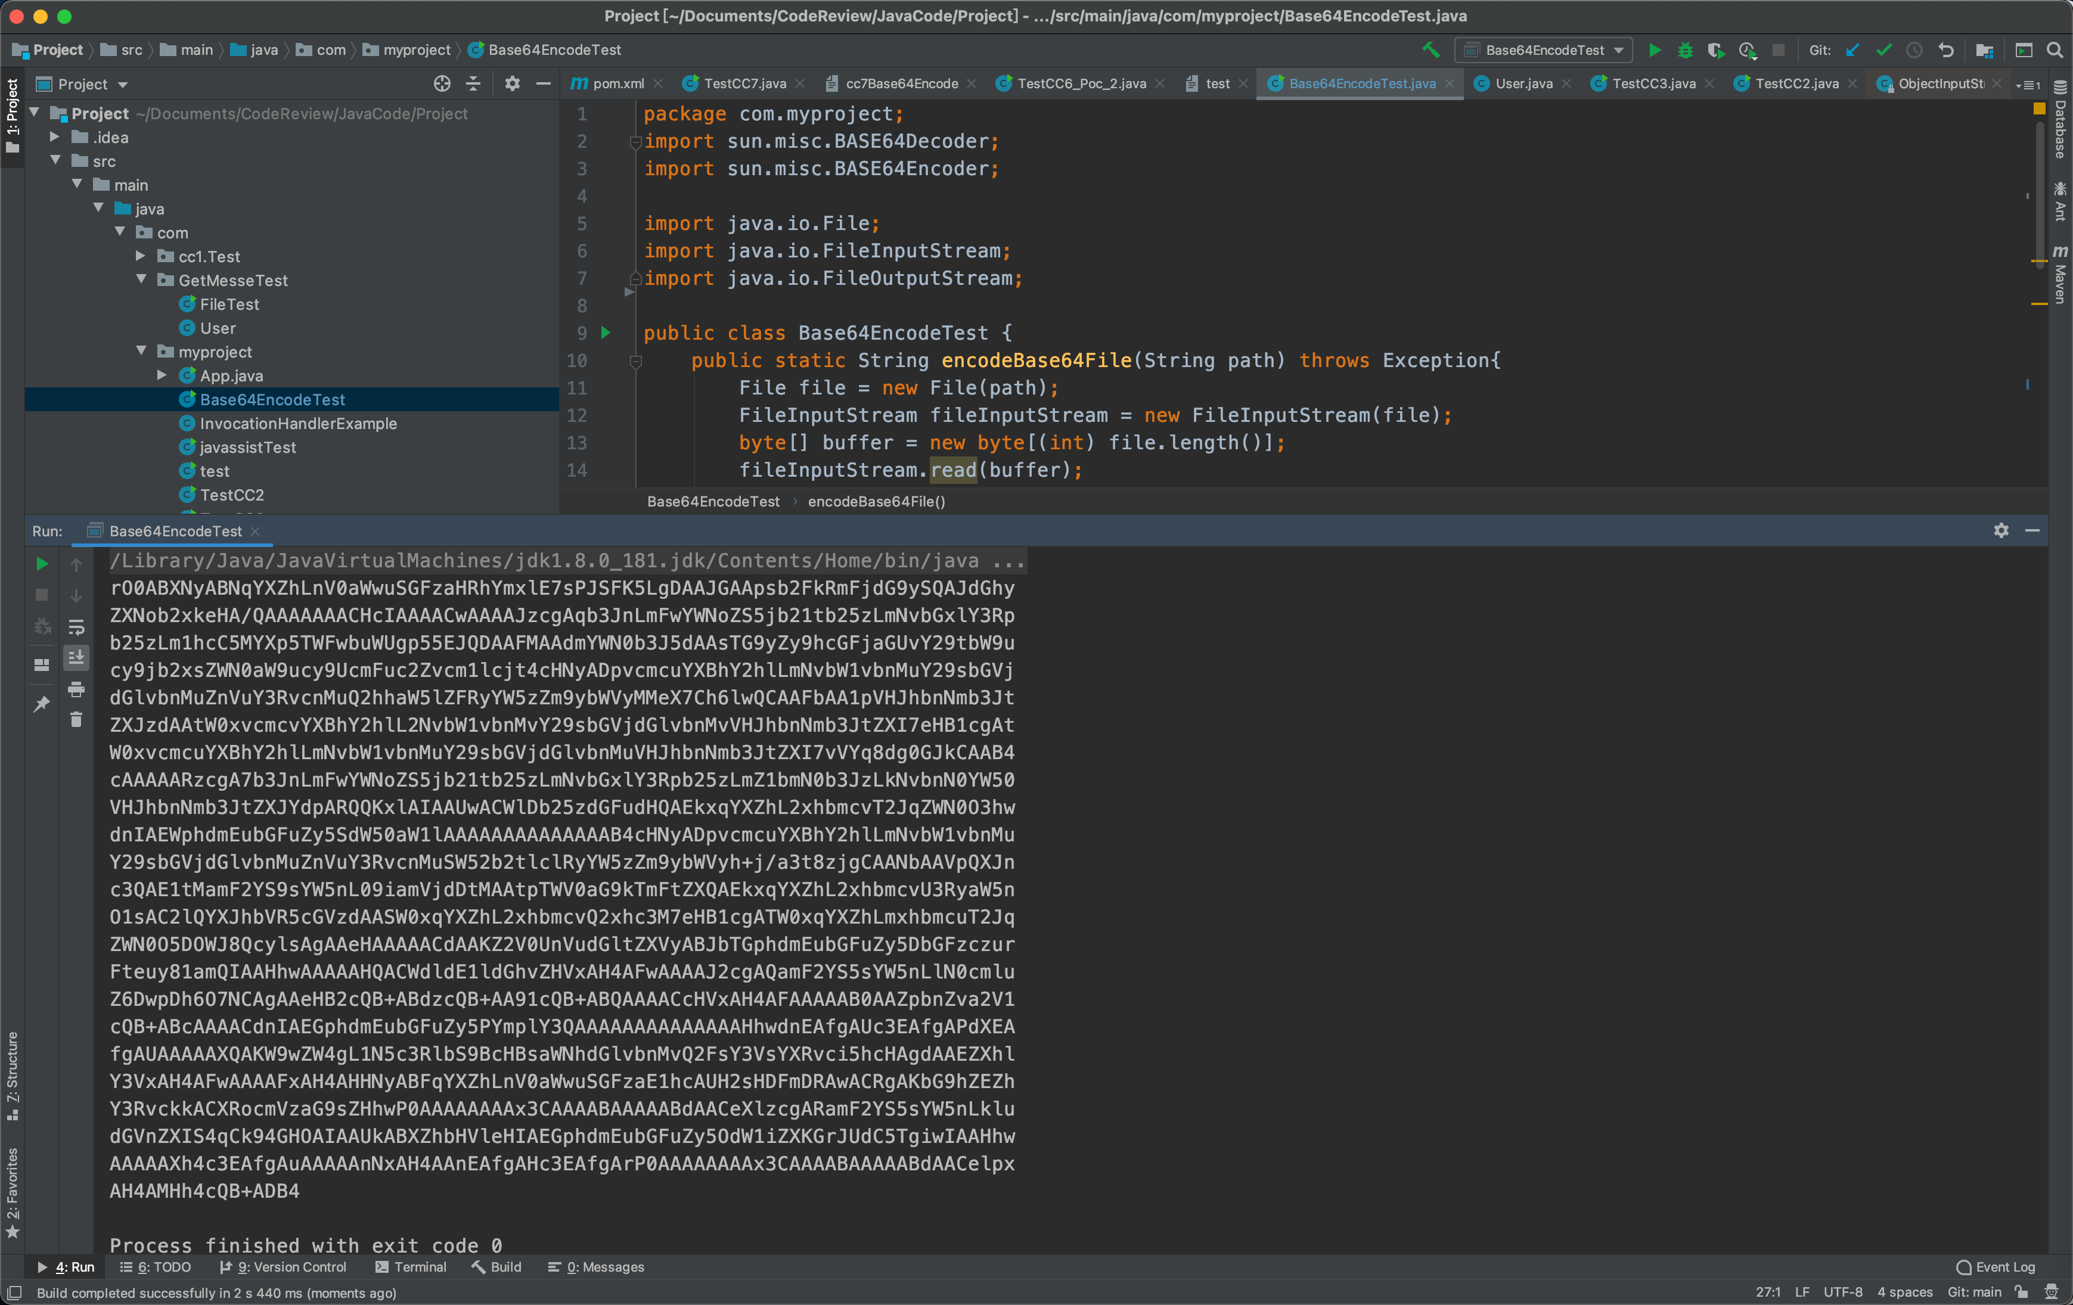Switch to the TestCC7.java editor tab
This screenshot has width=2073, height=1305.
(x=744, y=83)
